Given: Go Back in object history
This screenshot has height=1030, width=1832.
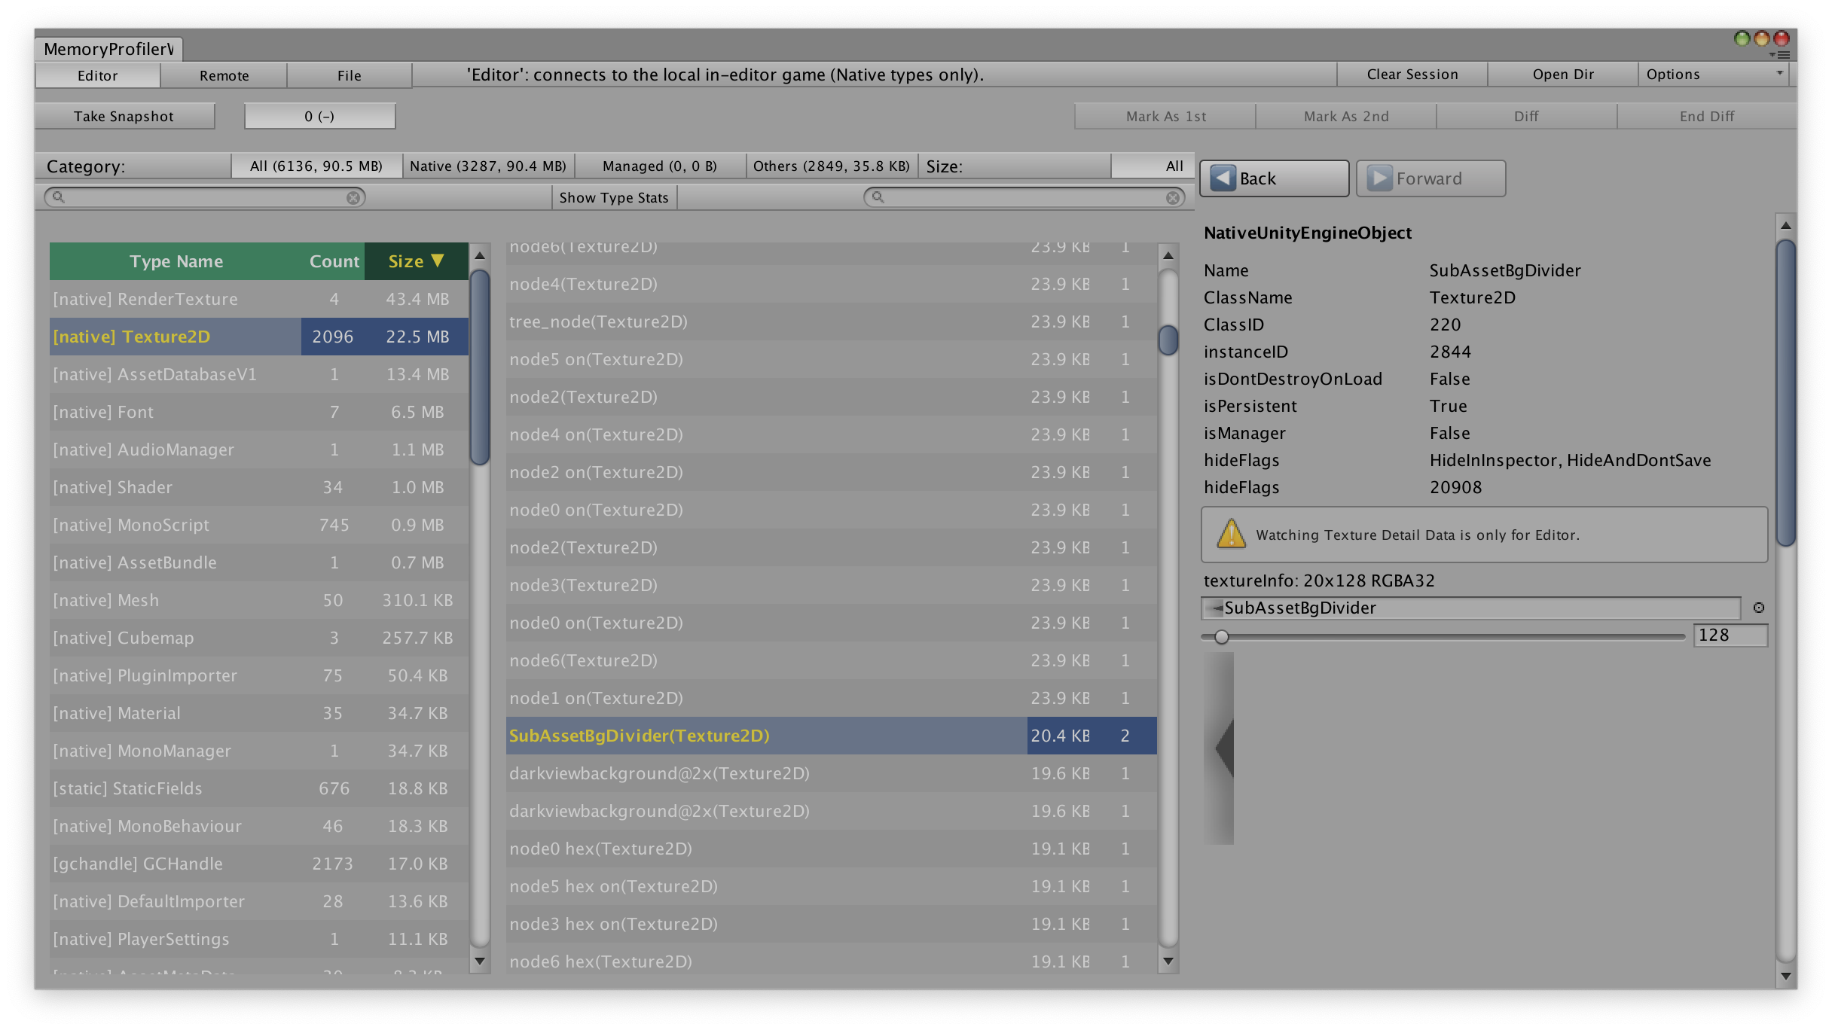Looking at the screenshot, I should coord(1273,178).
